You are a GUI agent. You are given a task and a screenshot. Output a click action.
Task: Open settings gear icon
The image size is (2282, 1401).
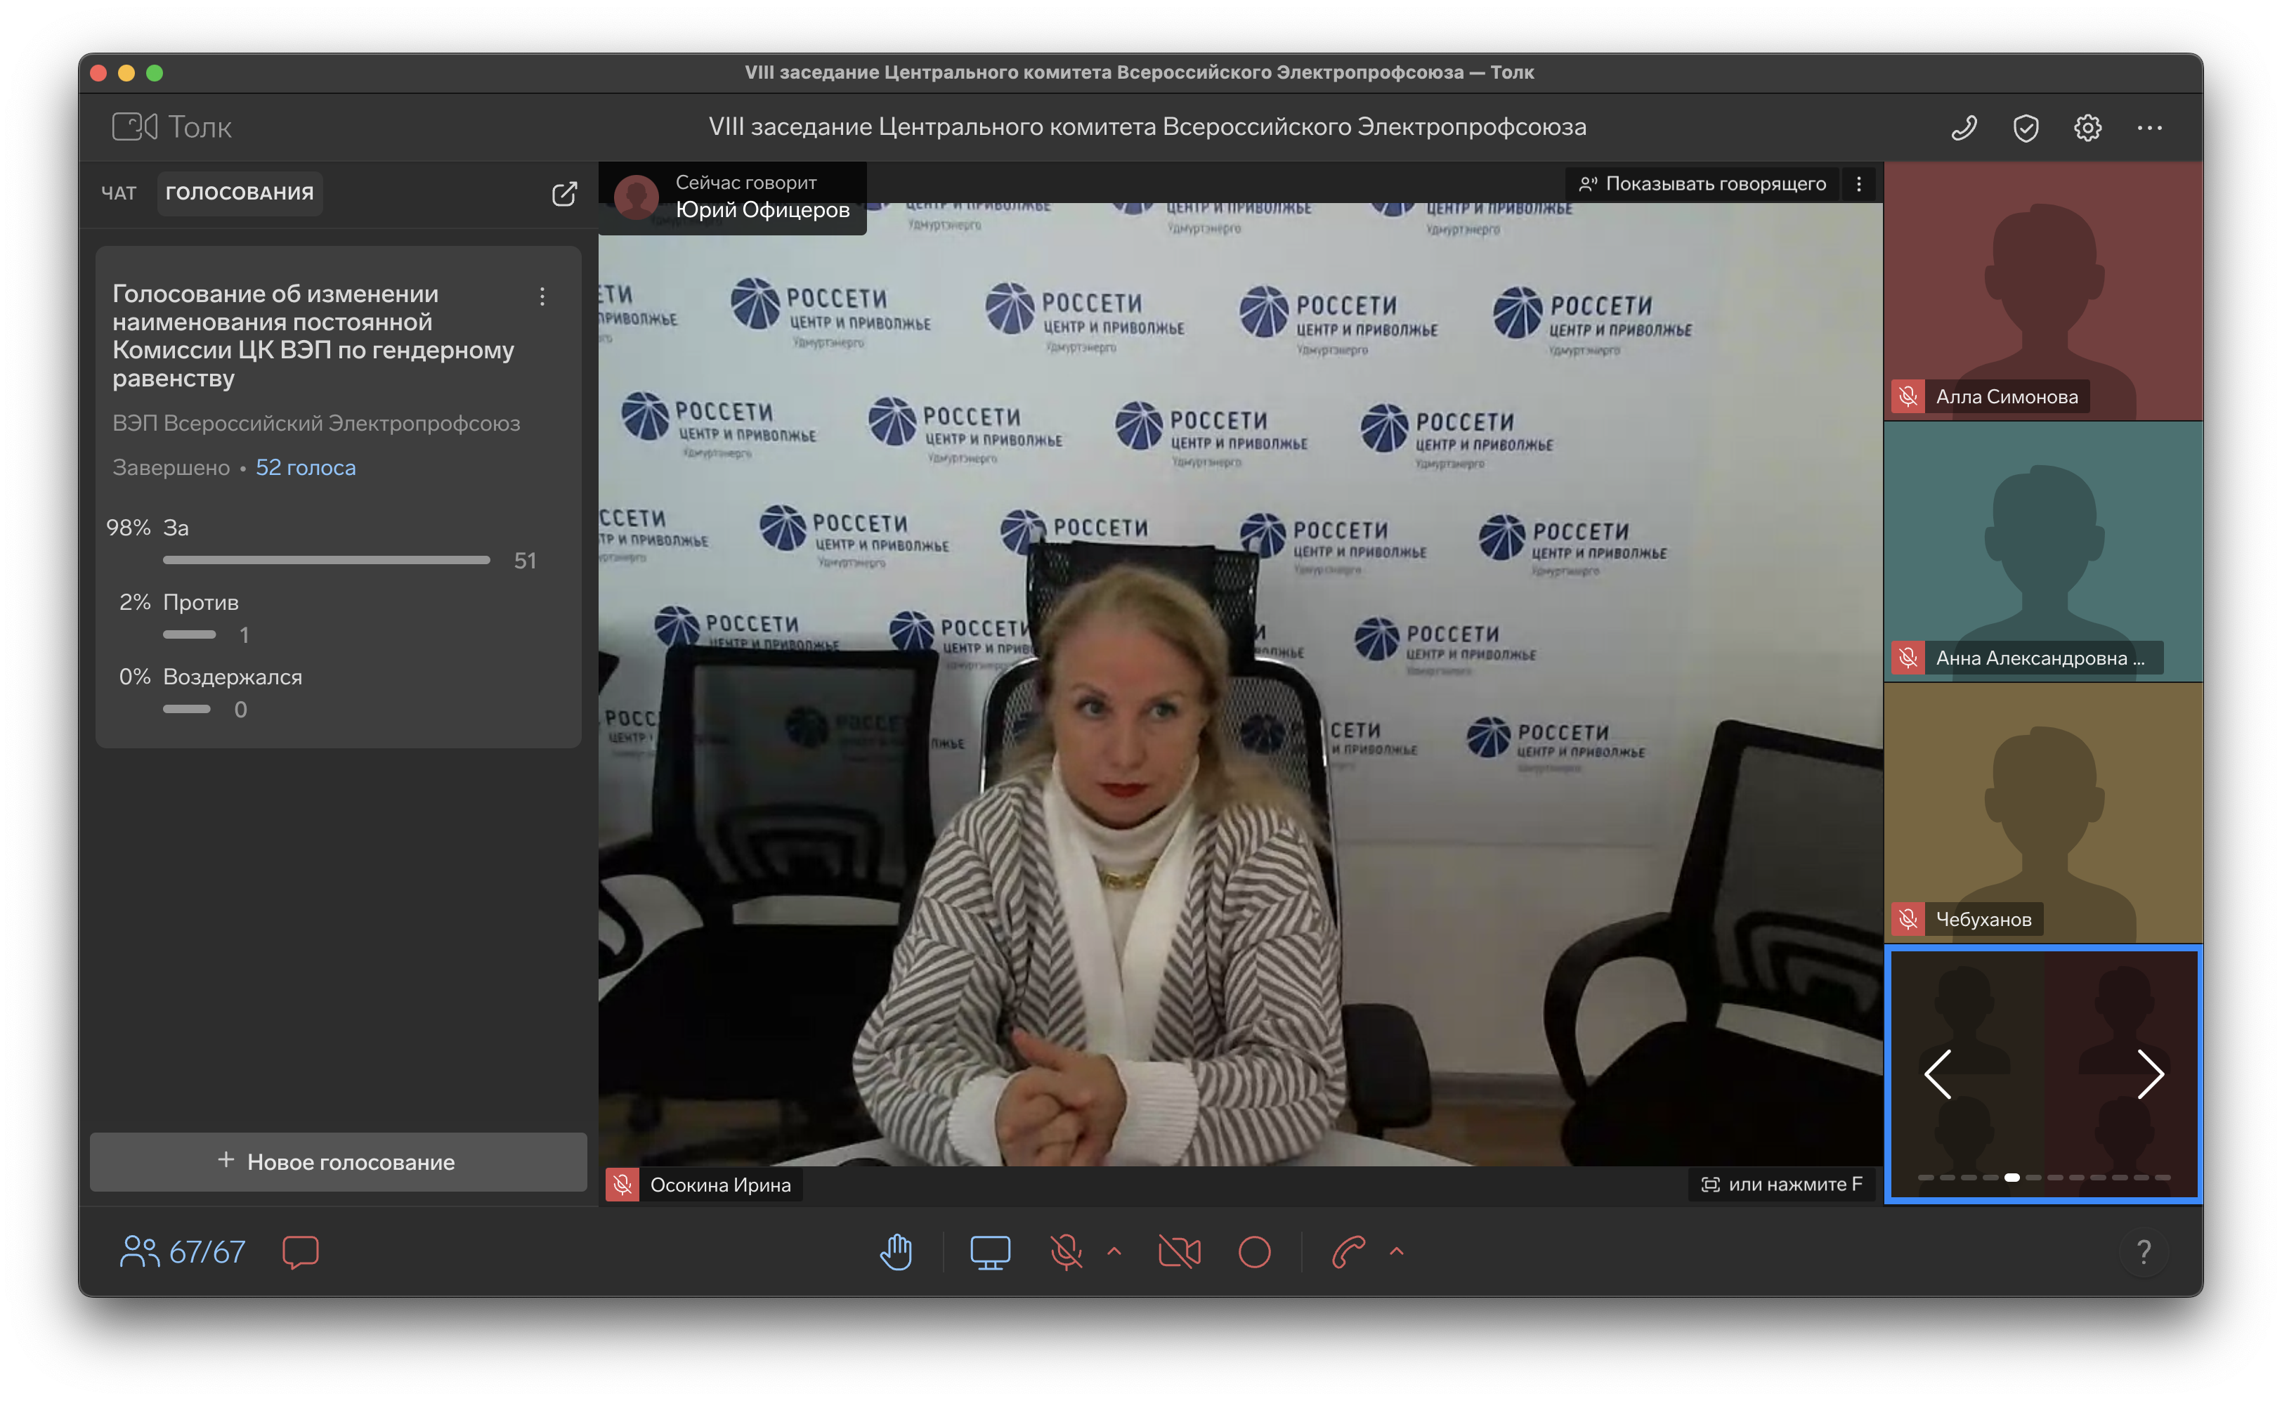point(2087,128)
